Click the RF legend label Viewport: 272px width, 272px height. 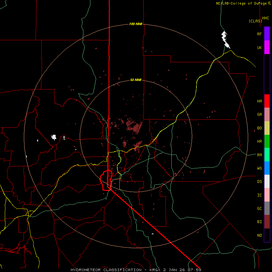[259, 34]
